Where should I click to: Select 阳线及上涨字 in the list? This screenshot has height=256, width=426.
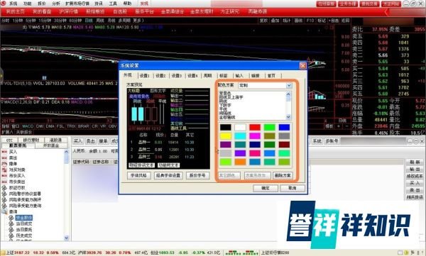click(231, 97)
